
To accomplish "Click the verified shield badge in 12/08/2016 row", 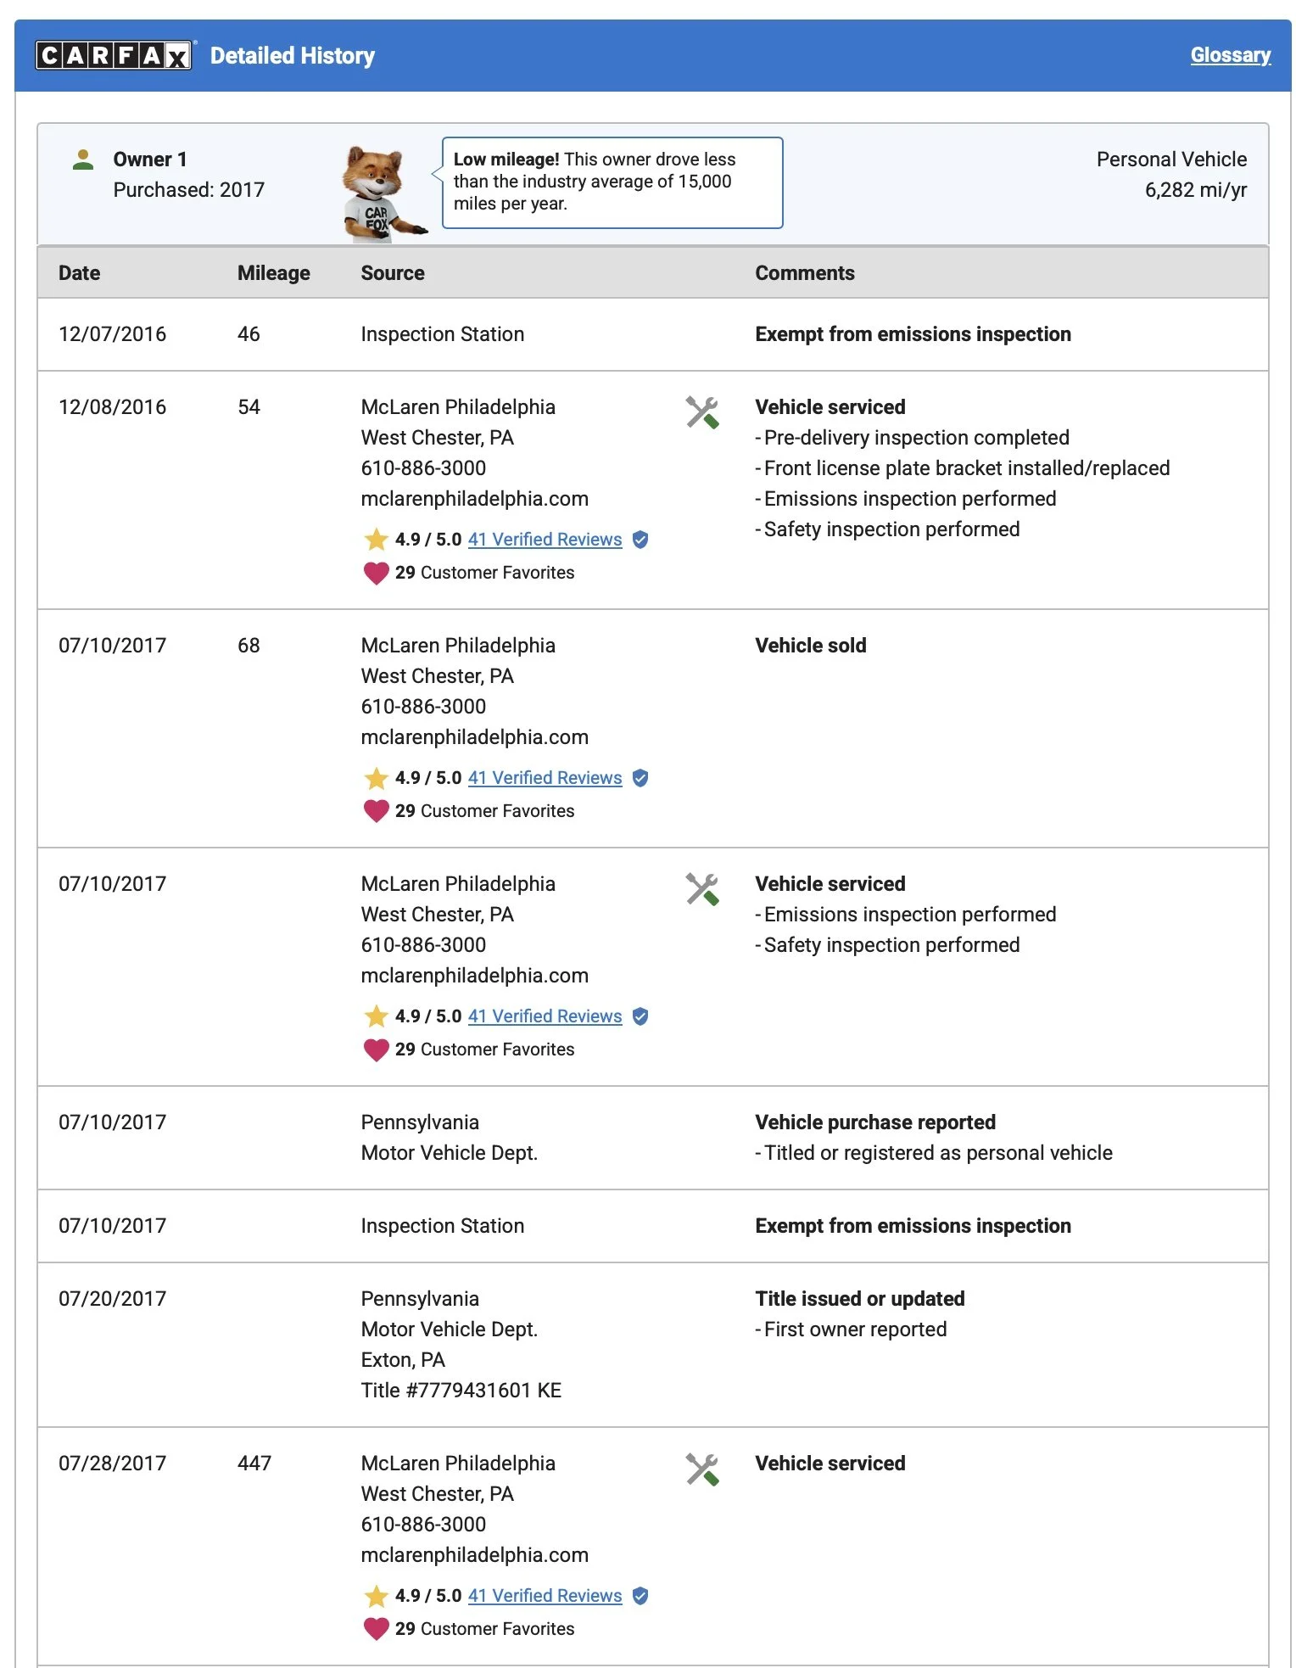I will point(640,540).
